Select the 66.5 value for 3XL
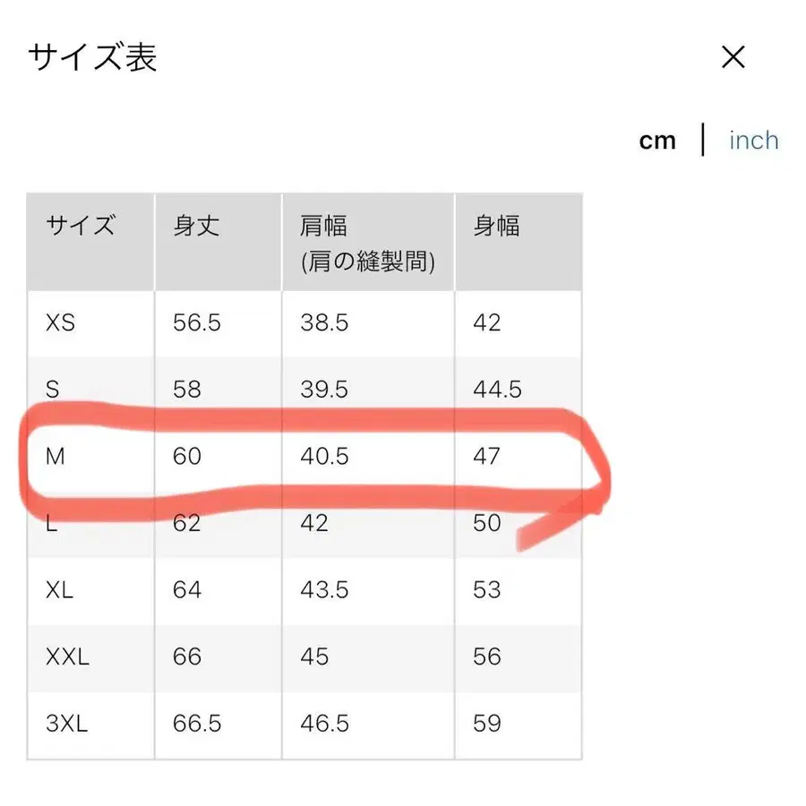Screen dimensions: 806x806 [195, 723]
